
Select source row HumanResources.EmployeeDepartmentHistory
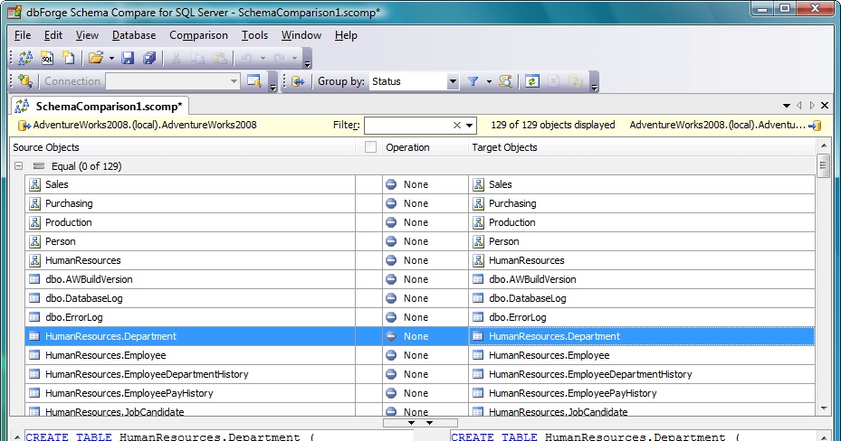[x=190, y=374]
